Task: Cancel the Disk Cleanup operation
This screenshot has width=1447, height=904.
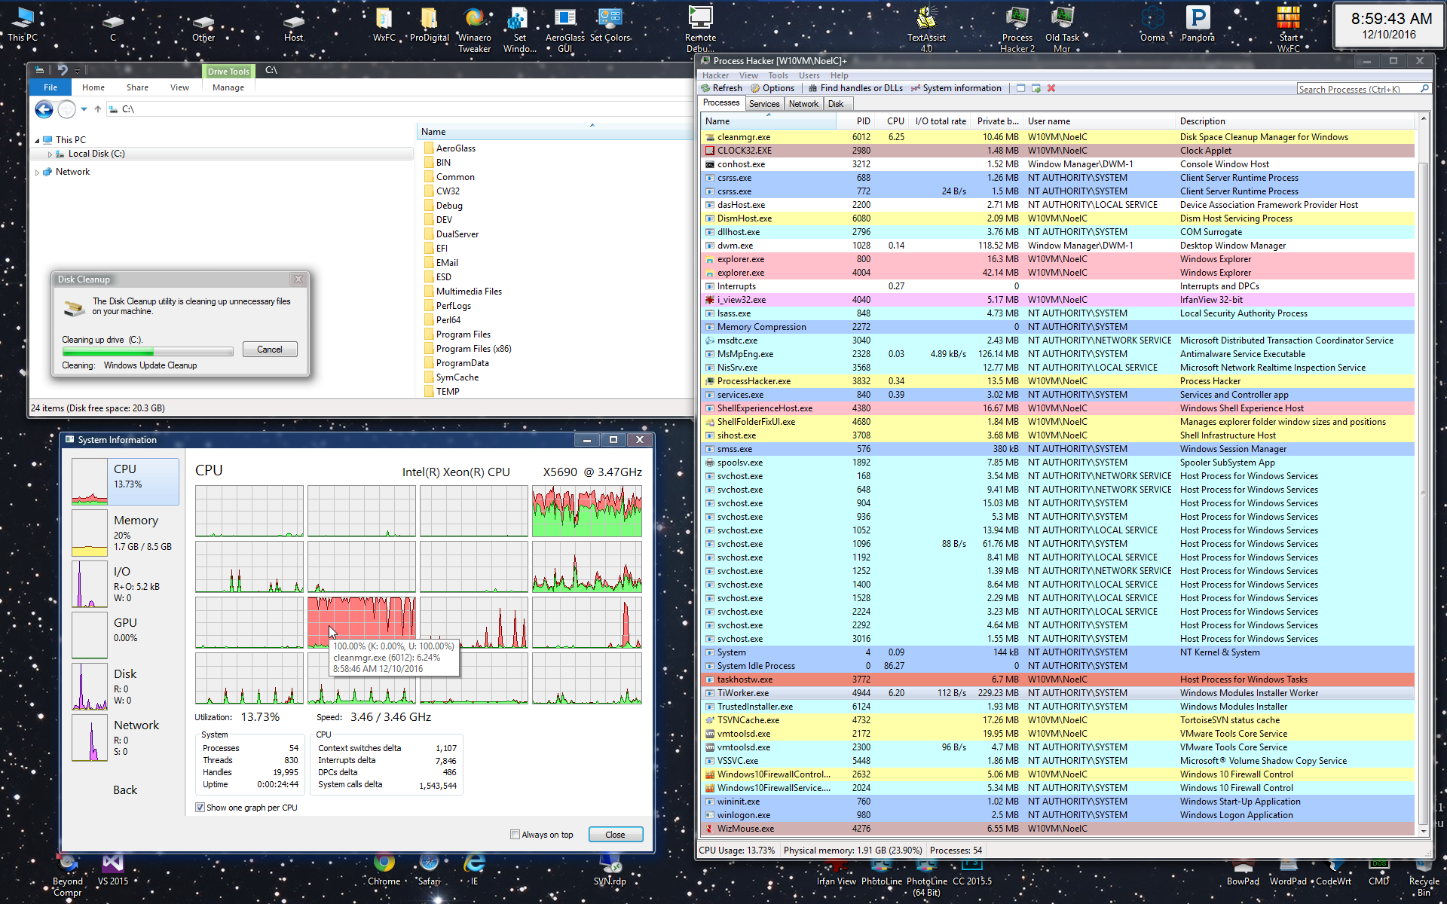Action: 270,350
